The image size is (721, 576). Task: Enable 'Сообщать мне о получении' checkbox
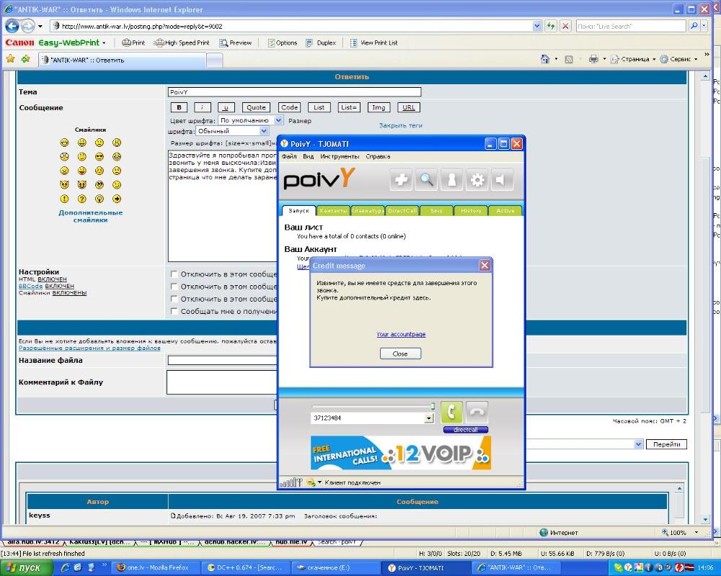pos(174,312)
